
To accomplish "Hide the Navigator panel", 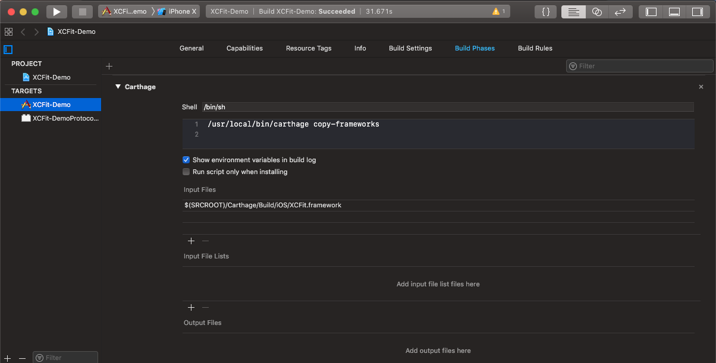I will pos(651,11).
